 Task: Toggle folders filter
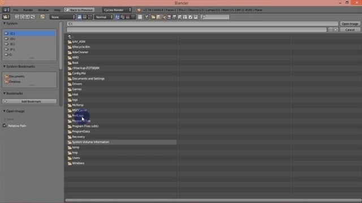tap(153, 17)
